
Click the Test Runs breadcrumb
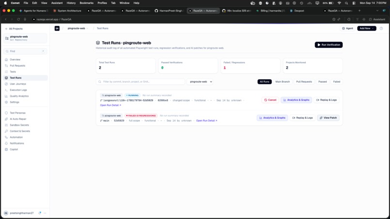click(103, 29)
